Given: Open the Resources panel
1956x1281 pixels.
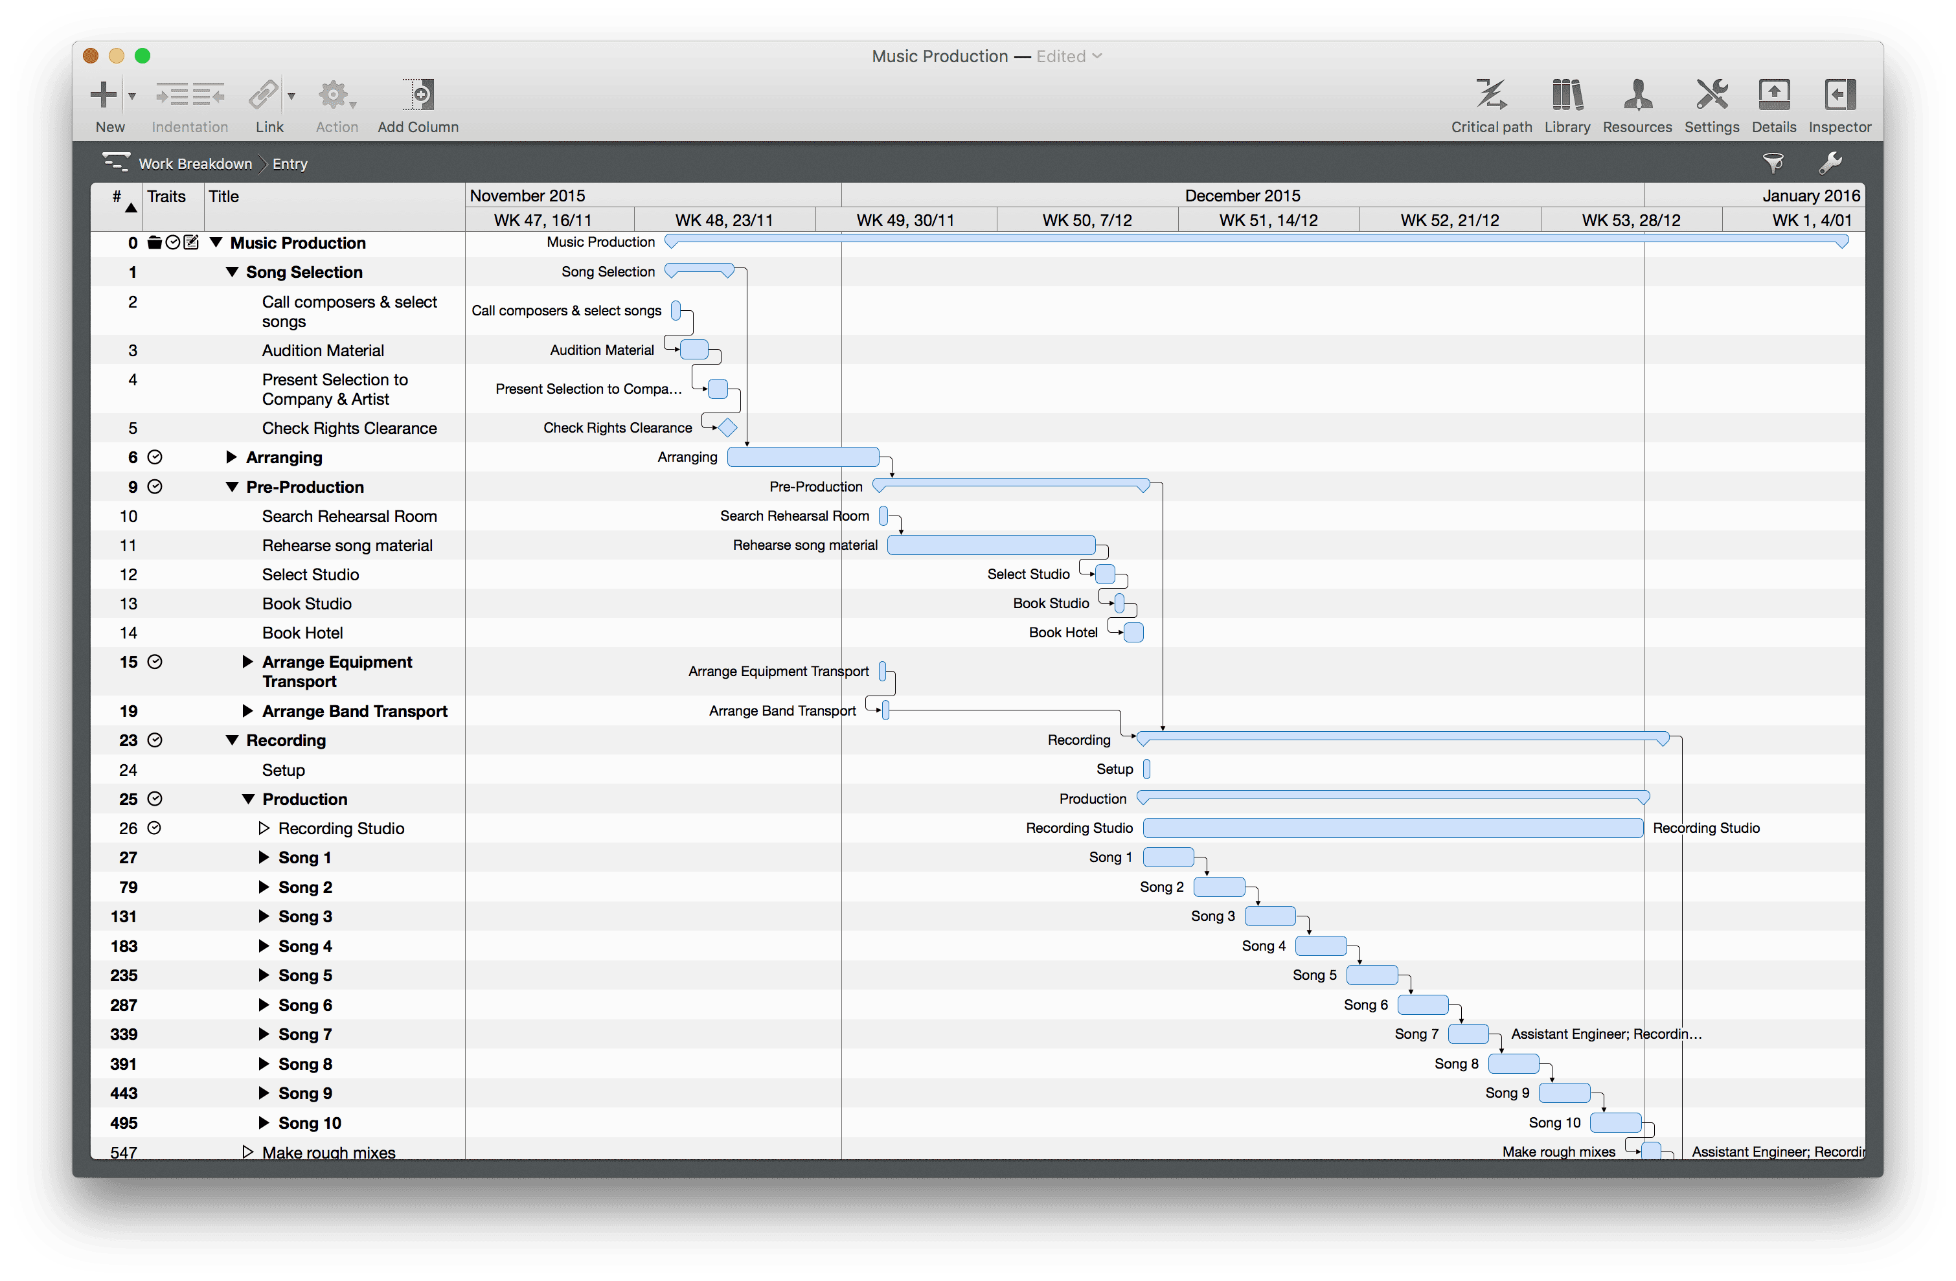Looking at the screenshot, I should click(x=1637, y=95).
